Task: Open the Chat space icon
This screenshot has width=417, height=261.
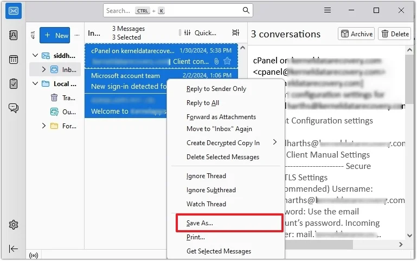Action: coord(14,108)
